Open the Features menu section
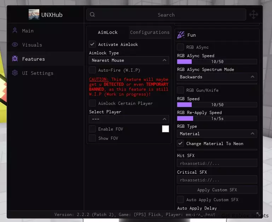 [x=46, y=59]
